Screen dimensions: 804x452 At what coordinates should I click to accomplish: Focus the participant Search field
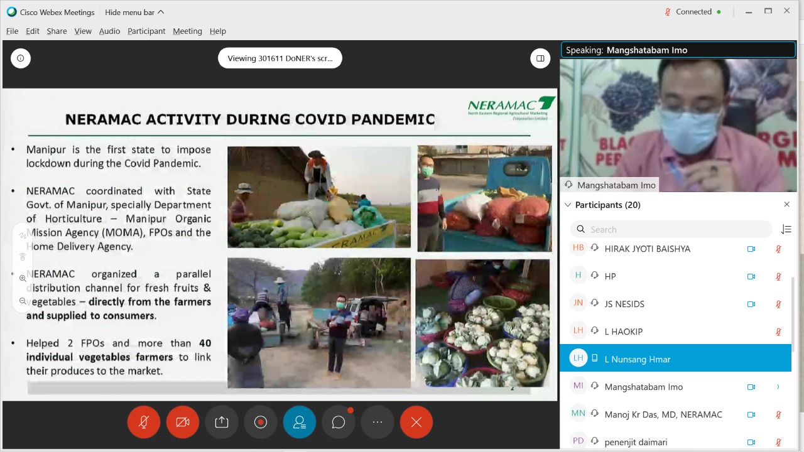[671, 229]
